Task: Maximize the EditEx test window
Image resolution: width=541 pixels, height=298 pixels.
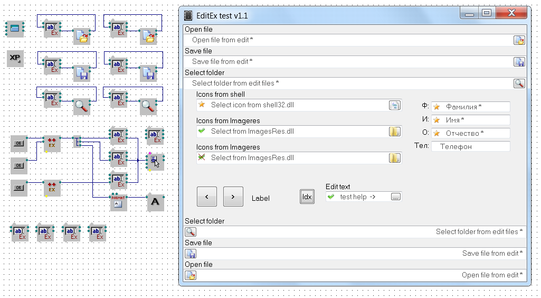Action: coord(487,13)
